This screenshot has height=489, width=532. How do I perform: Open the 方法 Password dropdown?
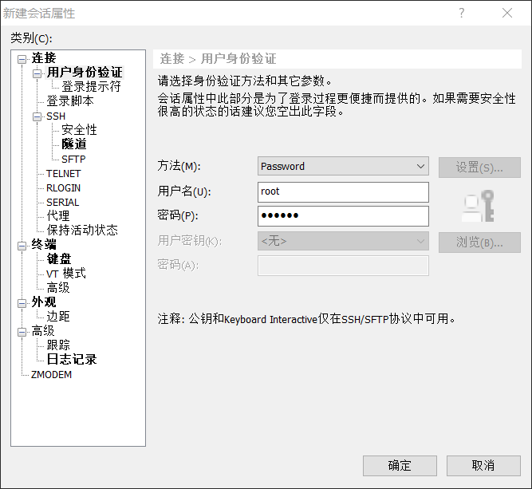(x=343, y=166)
